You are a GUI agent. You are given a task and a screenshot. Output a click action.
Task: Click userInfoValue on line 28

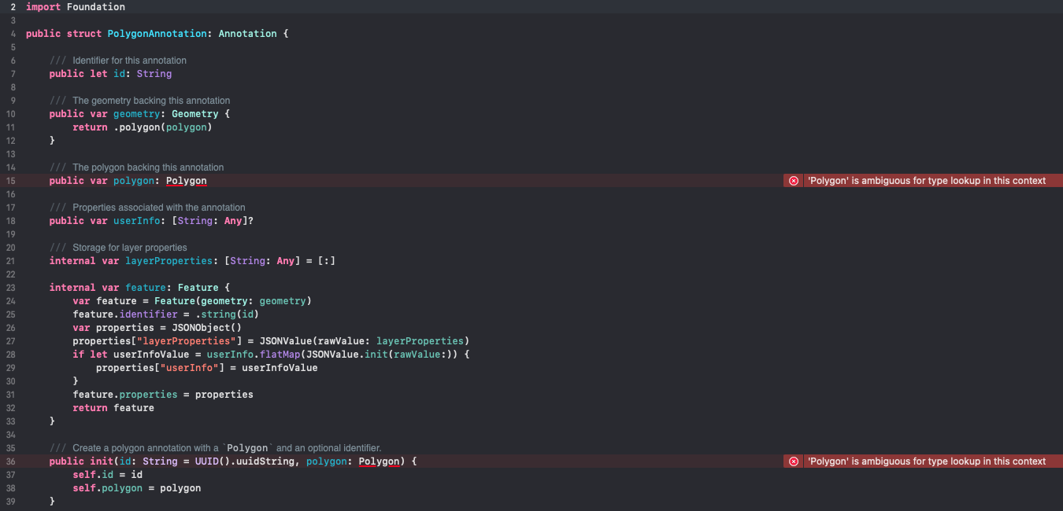click(x=151, y=355)
